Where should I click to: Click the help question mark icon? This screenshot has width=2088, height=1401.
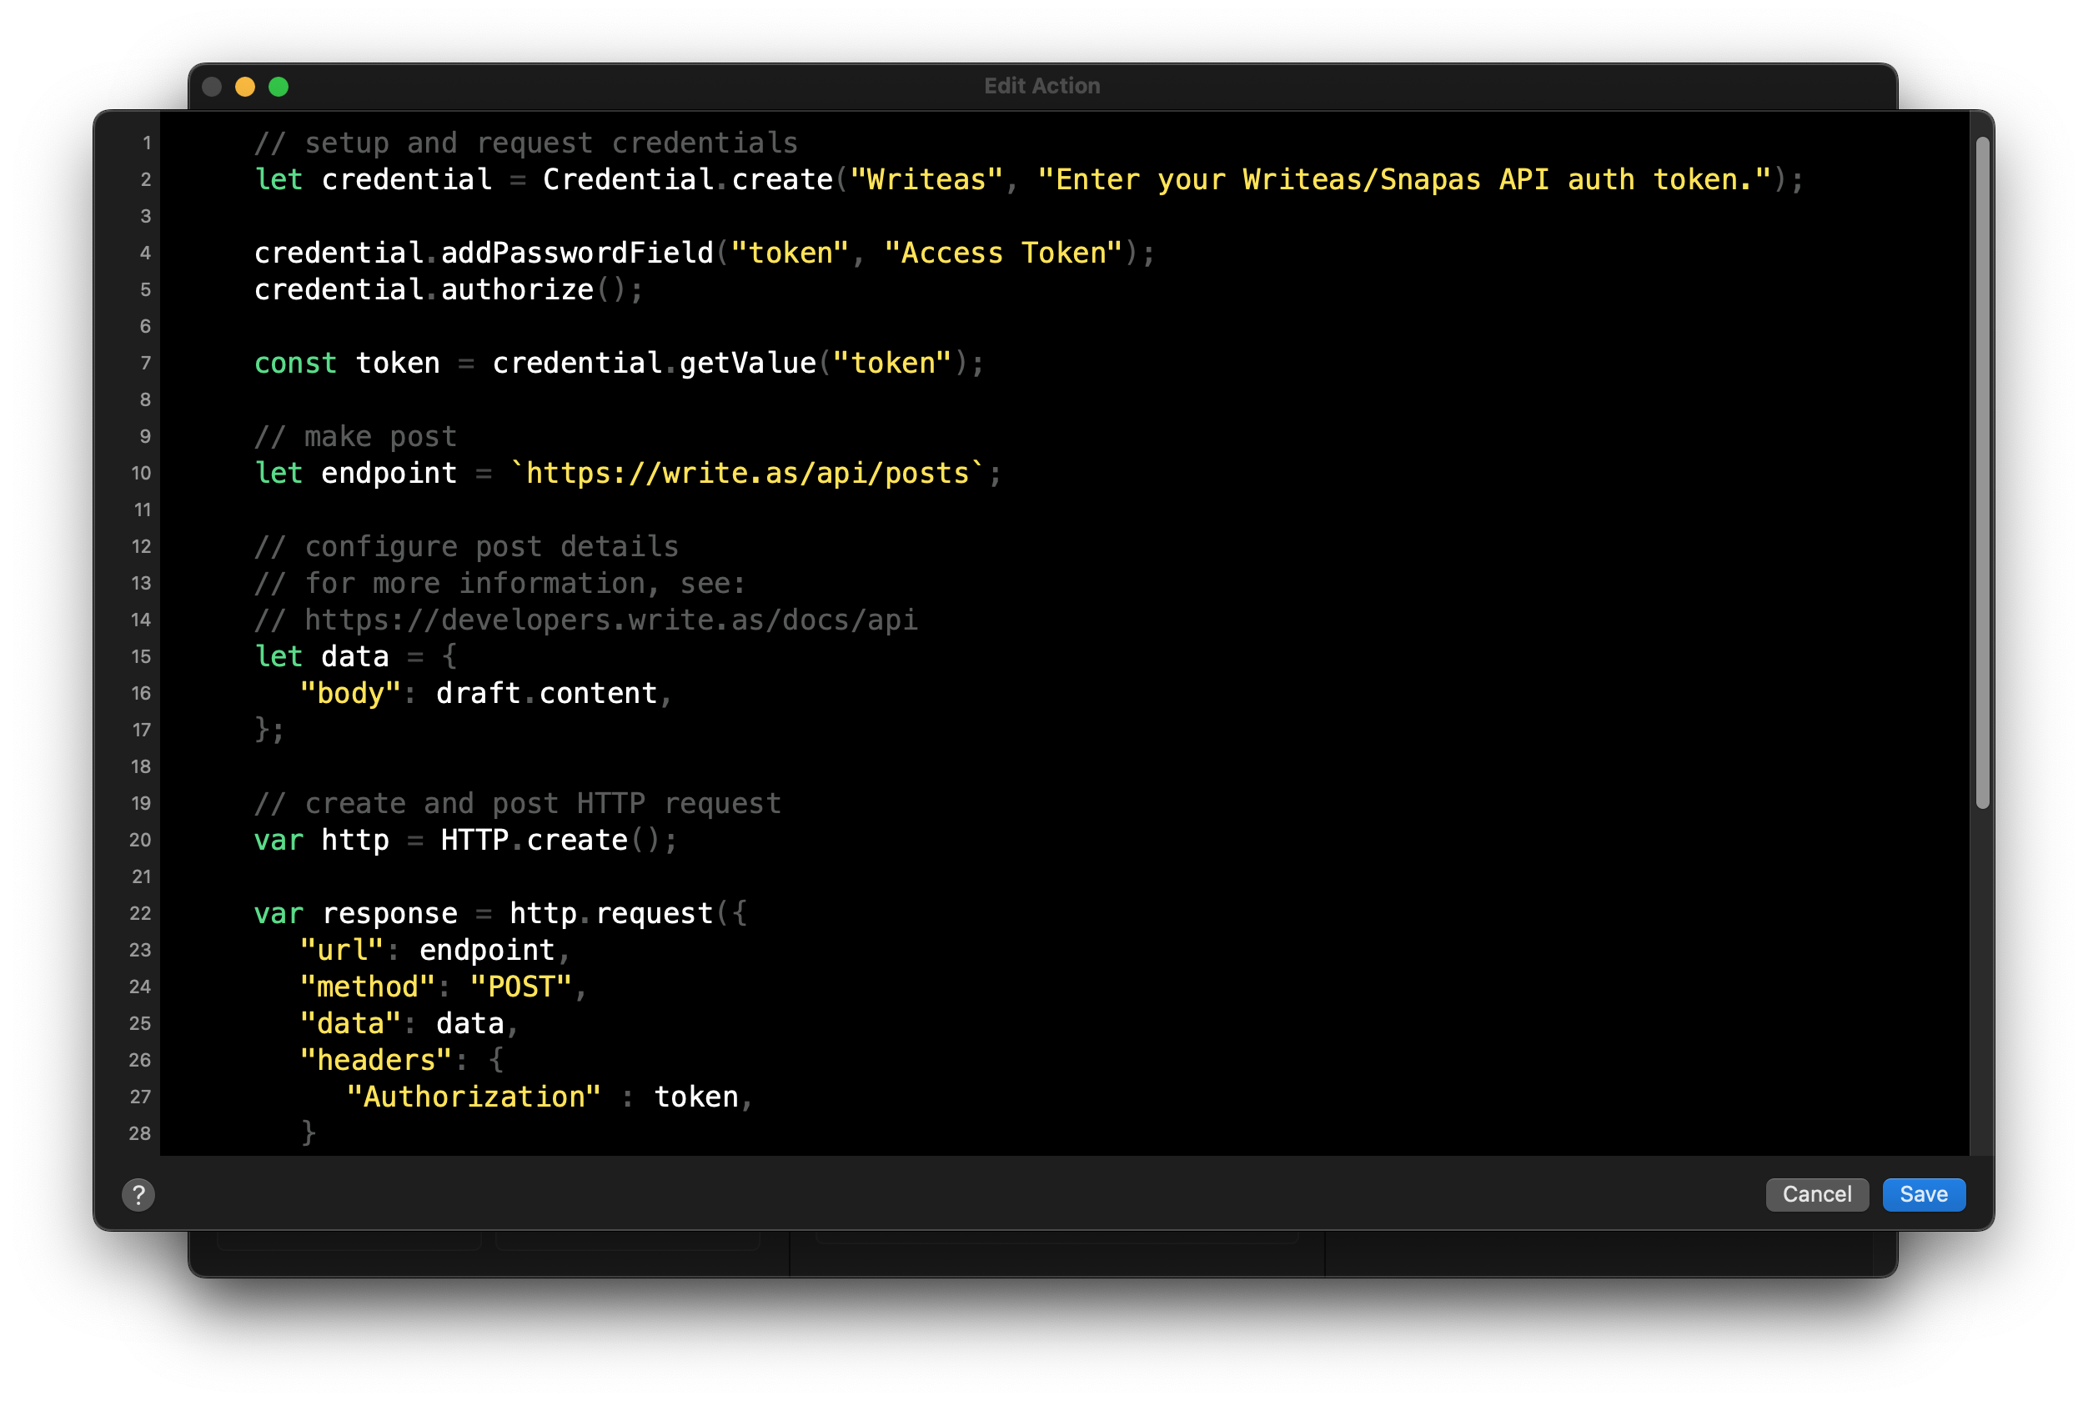tap(140, 1194)
